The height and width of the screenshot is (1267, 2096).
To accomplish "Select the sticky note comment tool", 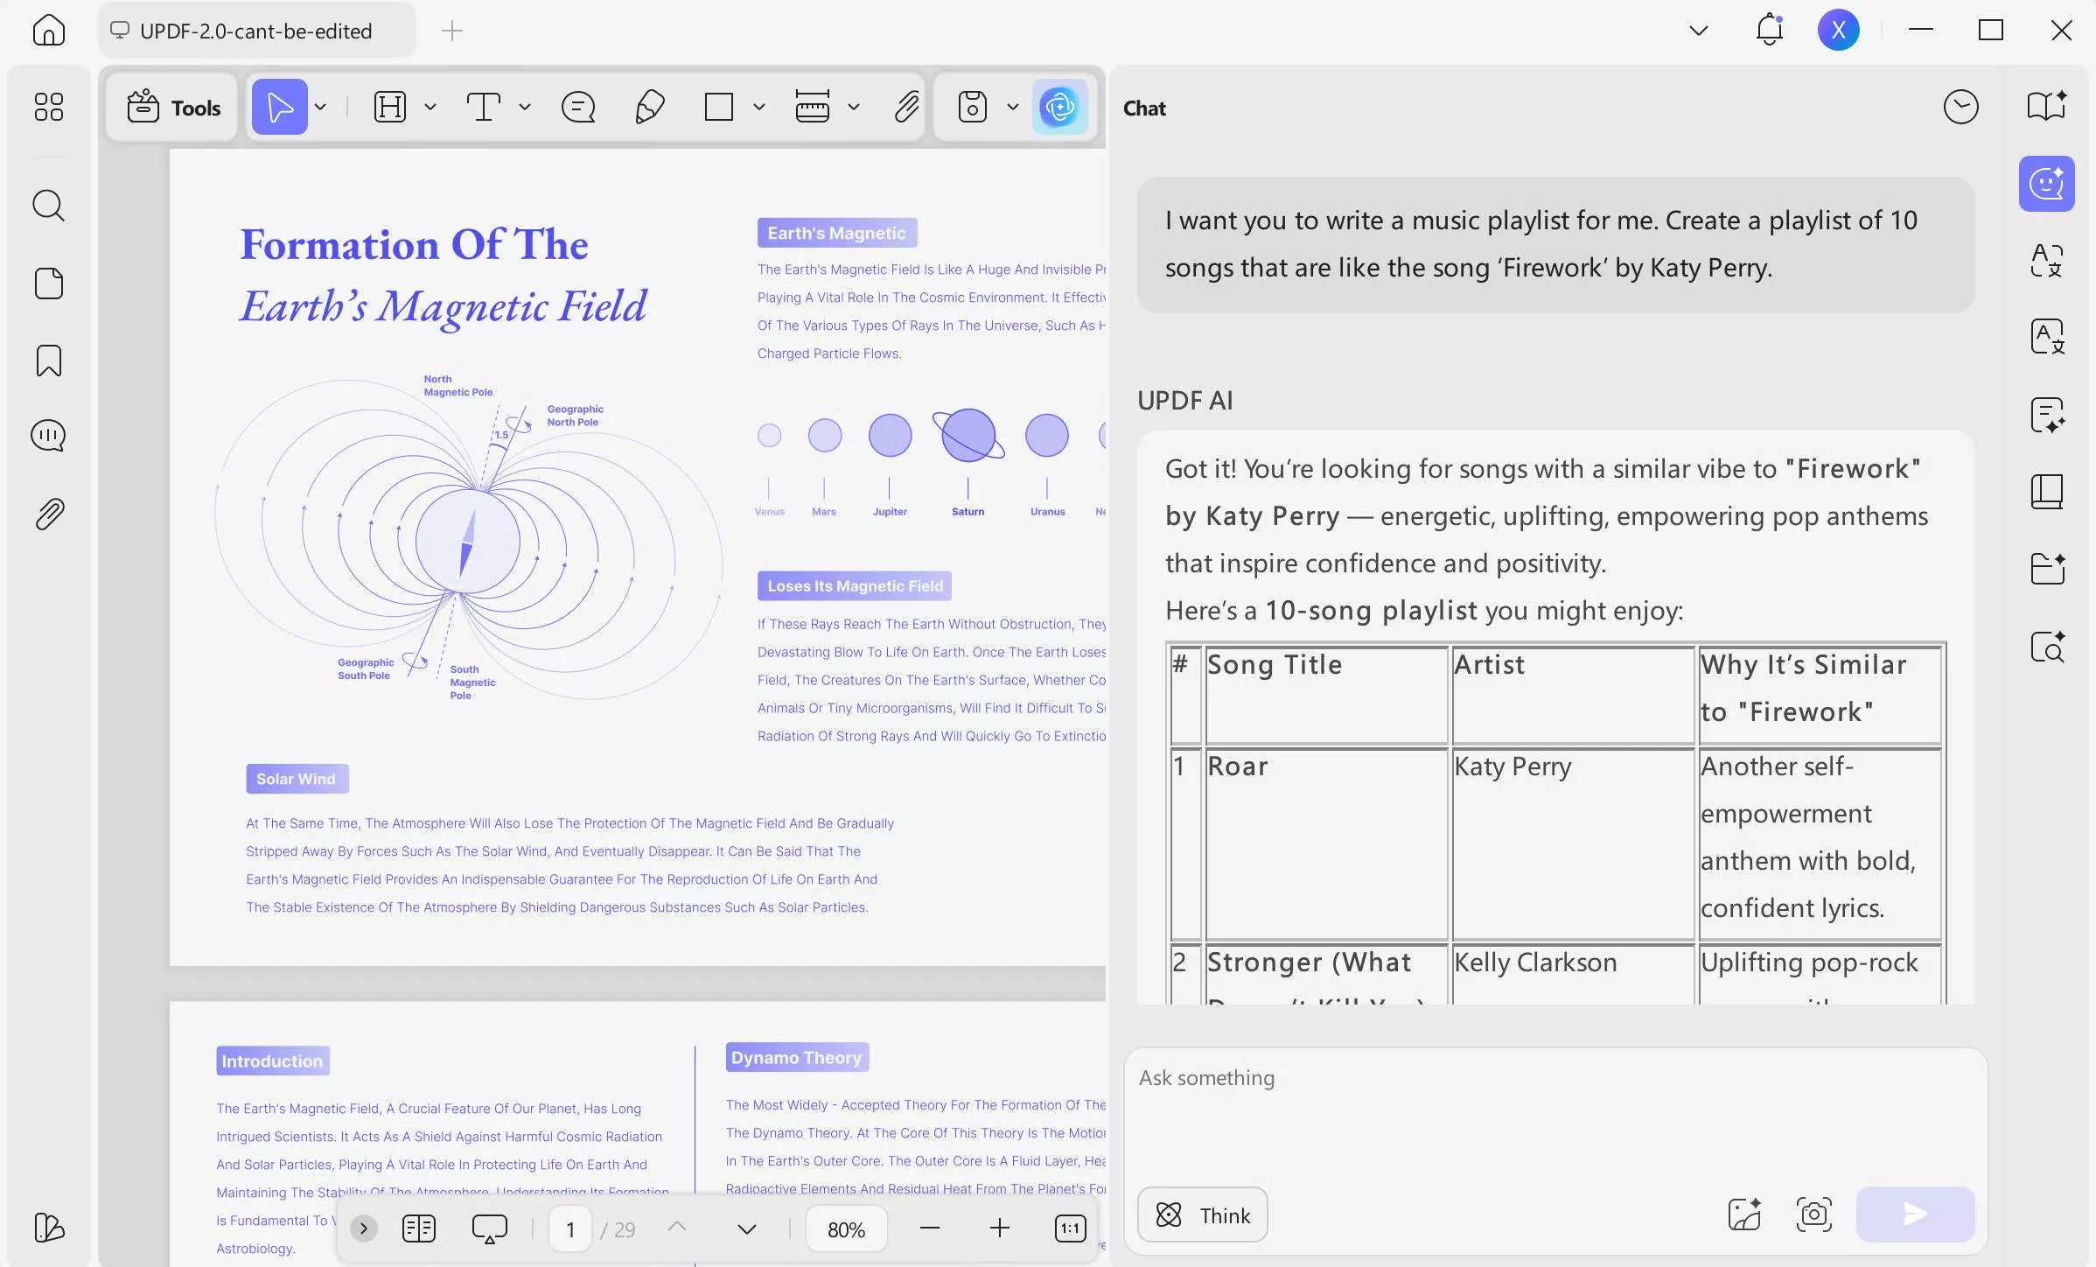I will pos(578,107).
